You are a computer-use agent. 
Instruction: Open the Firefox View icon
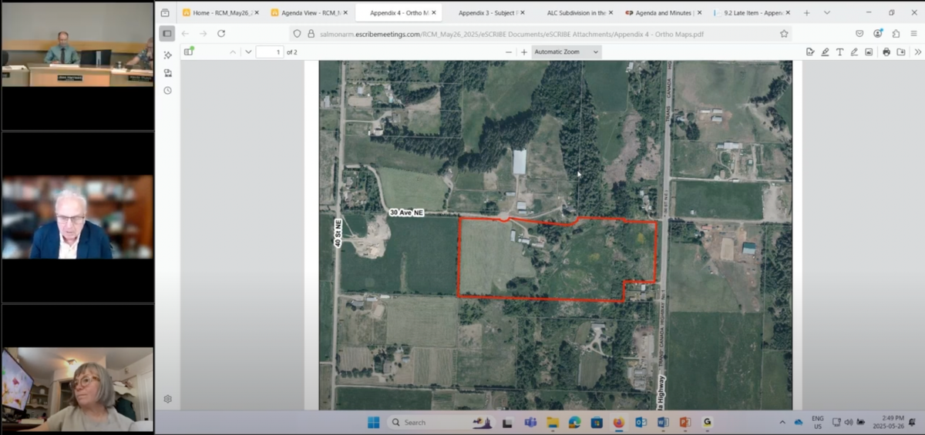tap(165, 12)
